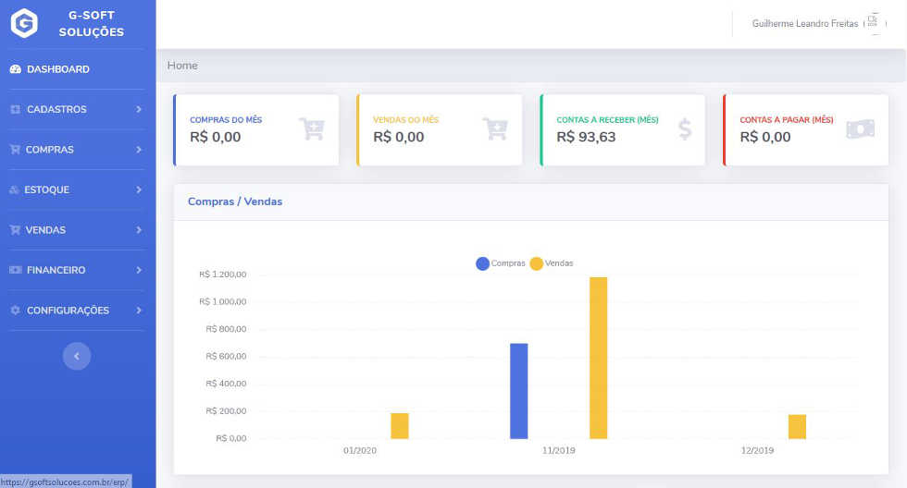Open the Compras sidebar menu
The image size is (907, 488).
click(x=50, y=150)
